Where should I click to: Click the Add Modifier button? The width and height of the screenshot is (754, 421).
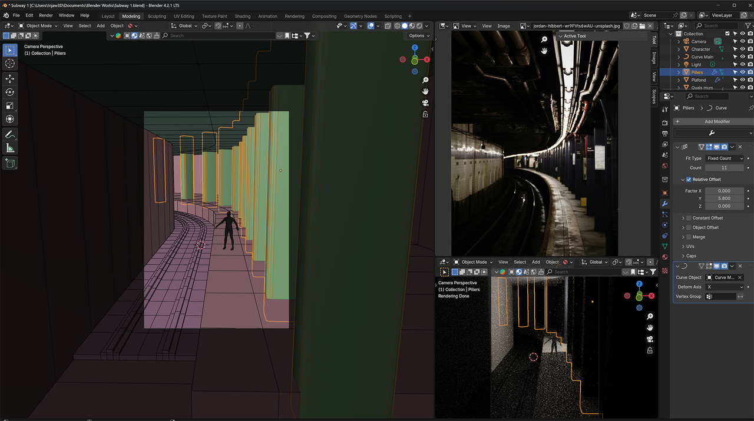713,121
